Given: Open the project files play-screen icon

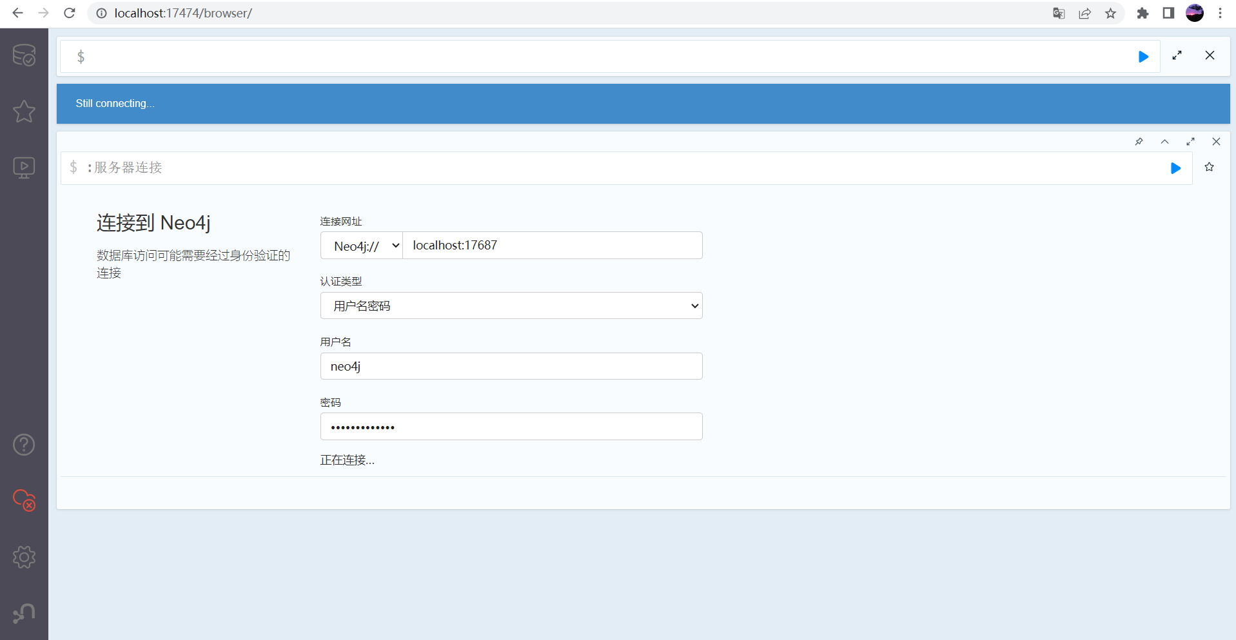Looking at the screenshot, I should click(x=24, y=168).
